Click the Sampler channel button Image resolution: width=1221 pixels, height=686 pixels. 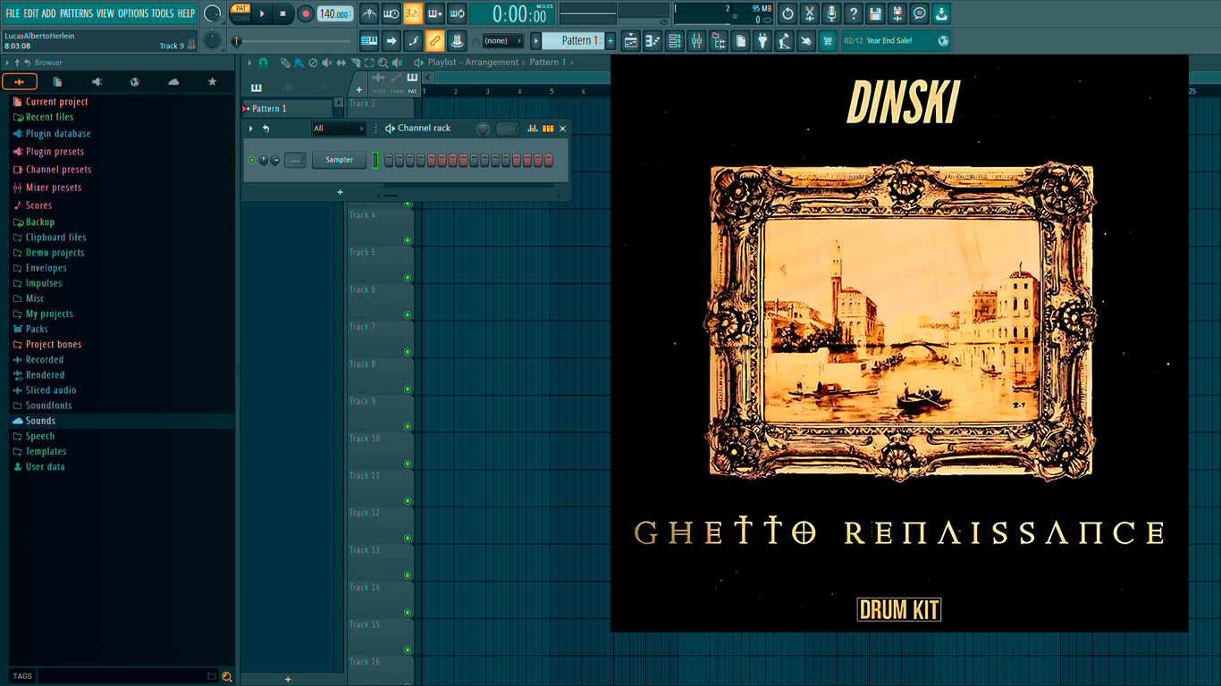339,160
